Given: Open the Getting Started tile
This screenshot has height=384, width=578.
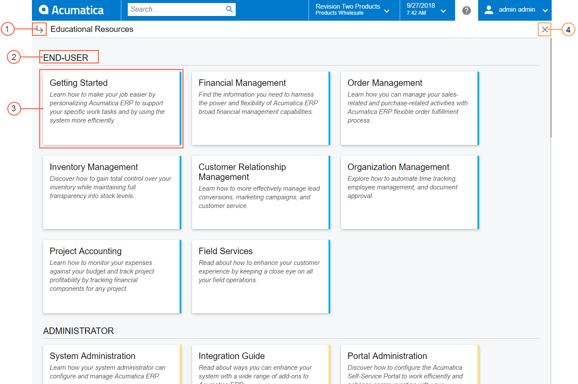Looking at the screenshot, I should point(111,108).
